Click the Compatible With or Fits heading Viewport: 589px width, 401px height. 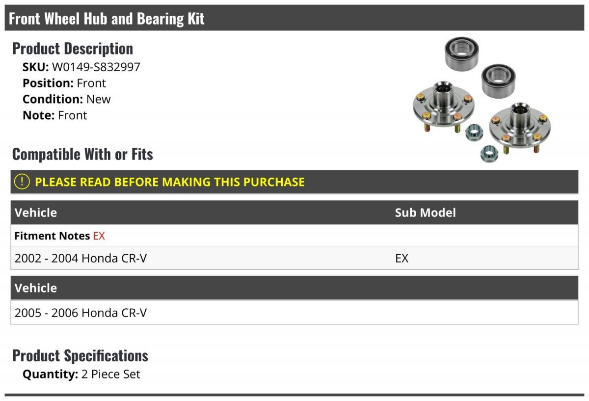(x=82, y=154)
